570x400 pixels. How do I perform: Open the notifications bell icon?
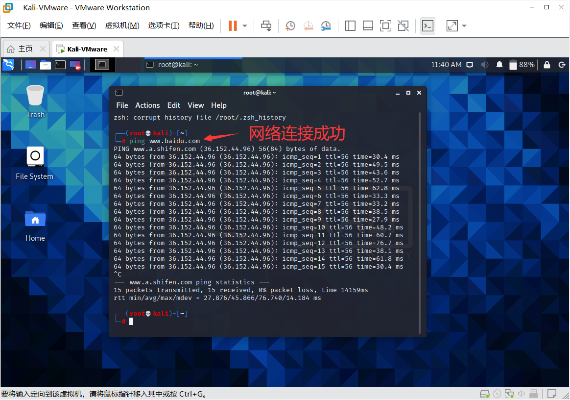[x=499, y=65]
